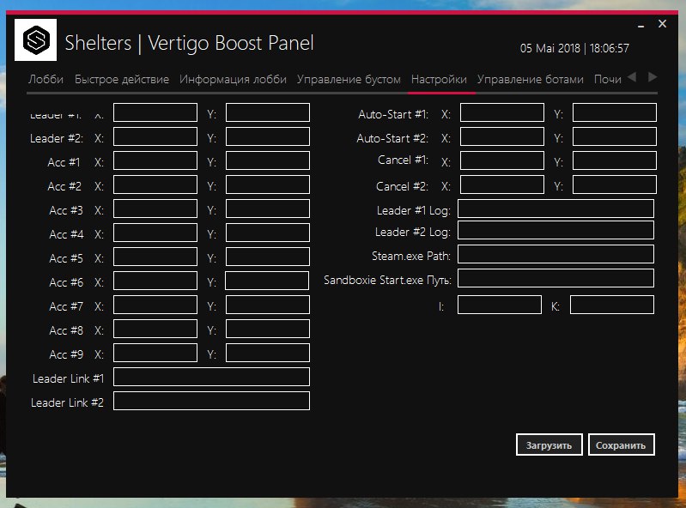Screen dimensions: 686x508
Task: Select Cancel #1 Y field
Action: pyautogui.click(x=615, y=160)
